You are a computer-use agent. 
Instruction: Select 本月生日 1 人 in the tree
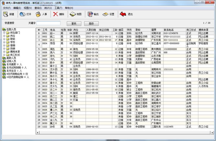pos(14,71)
